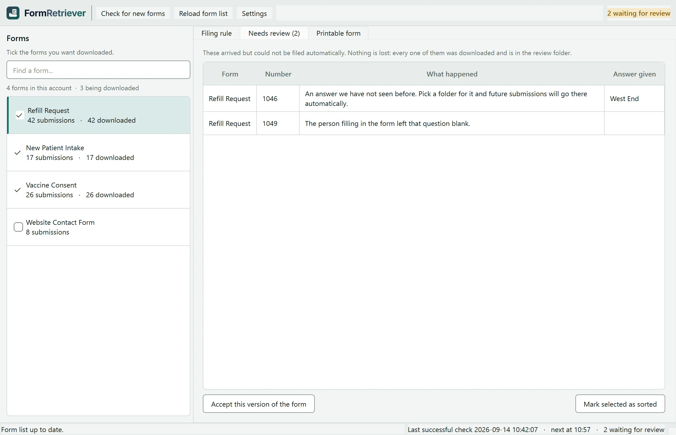Click the Form column header

[x=230, y=74]
